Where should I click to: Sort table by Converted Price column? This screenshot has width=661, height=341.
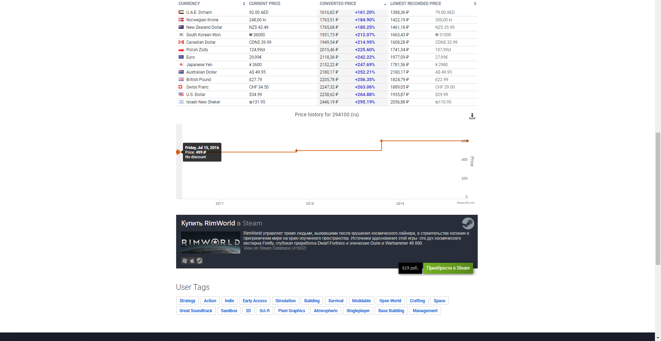click(353, 4)
